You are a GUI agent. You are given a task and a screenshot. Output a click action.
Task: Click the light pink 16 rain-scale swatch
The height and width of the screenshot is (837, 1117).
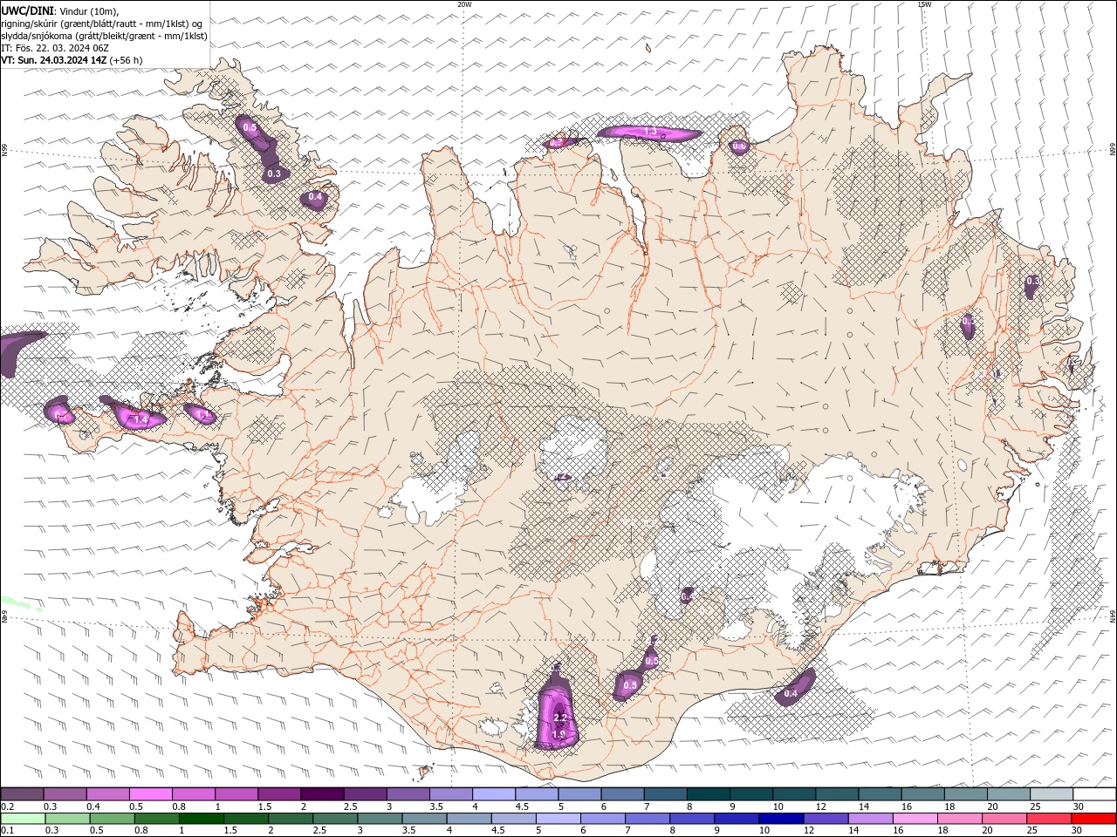tap(914, 819)
